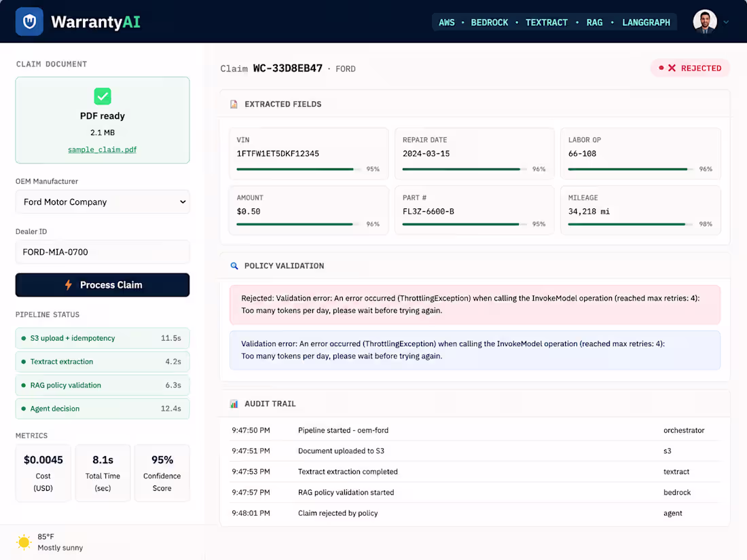Click the Mileage confidence progress bar

(x=630, y=224)
